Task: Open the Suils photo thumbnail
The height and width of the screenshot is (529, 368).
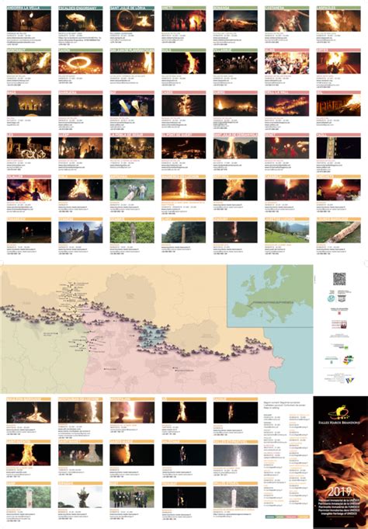Action: pos(184,63)
